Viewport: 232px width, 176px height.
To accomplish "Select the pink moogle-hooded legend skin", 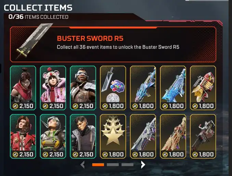I will click(x=53, y=88).
